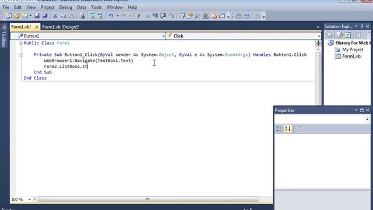Click the Refresh icon in Solution Explorer
The height and width of the screenshot is (210, 373).
coord(348,35)
